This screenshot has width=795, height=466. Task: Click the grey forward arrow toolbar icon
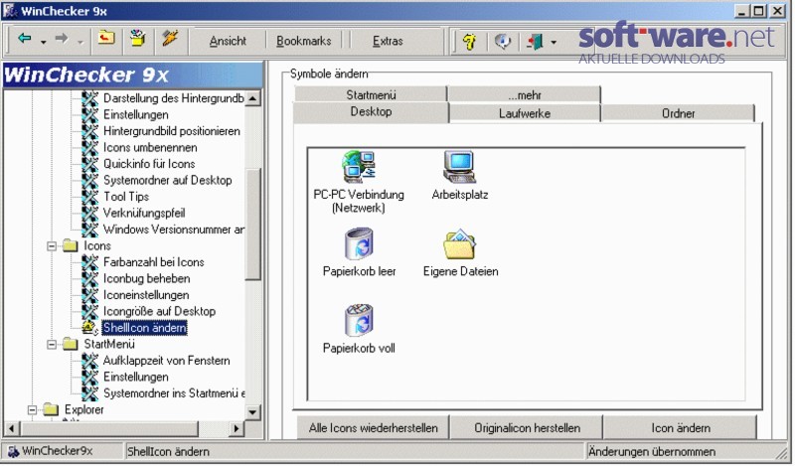(x=62, y=39)
